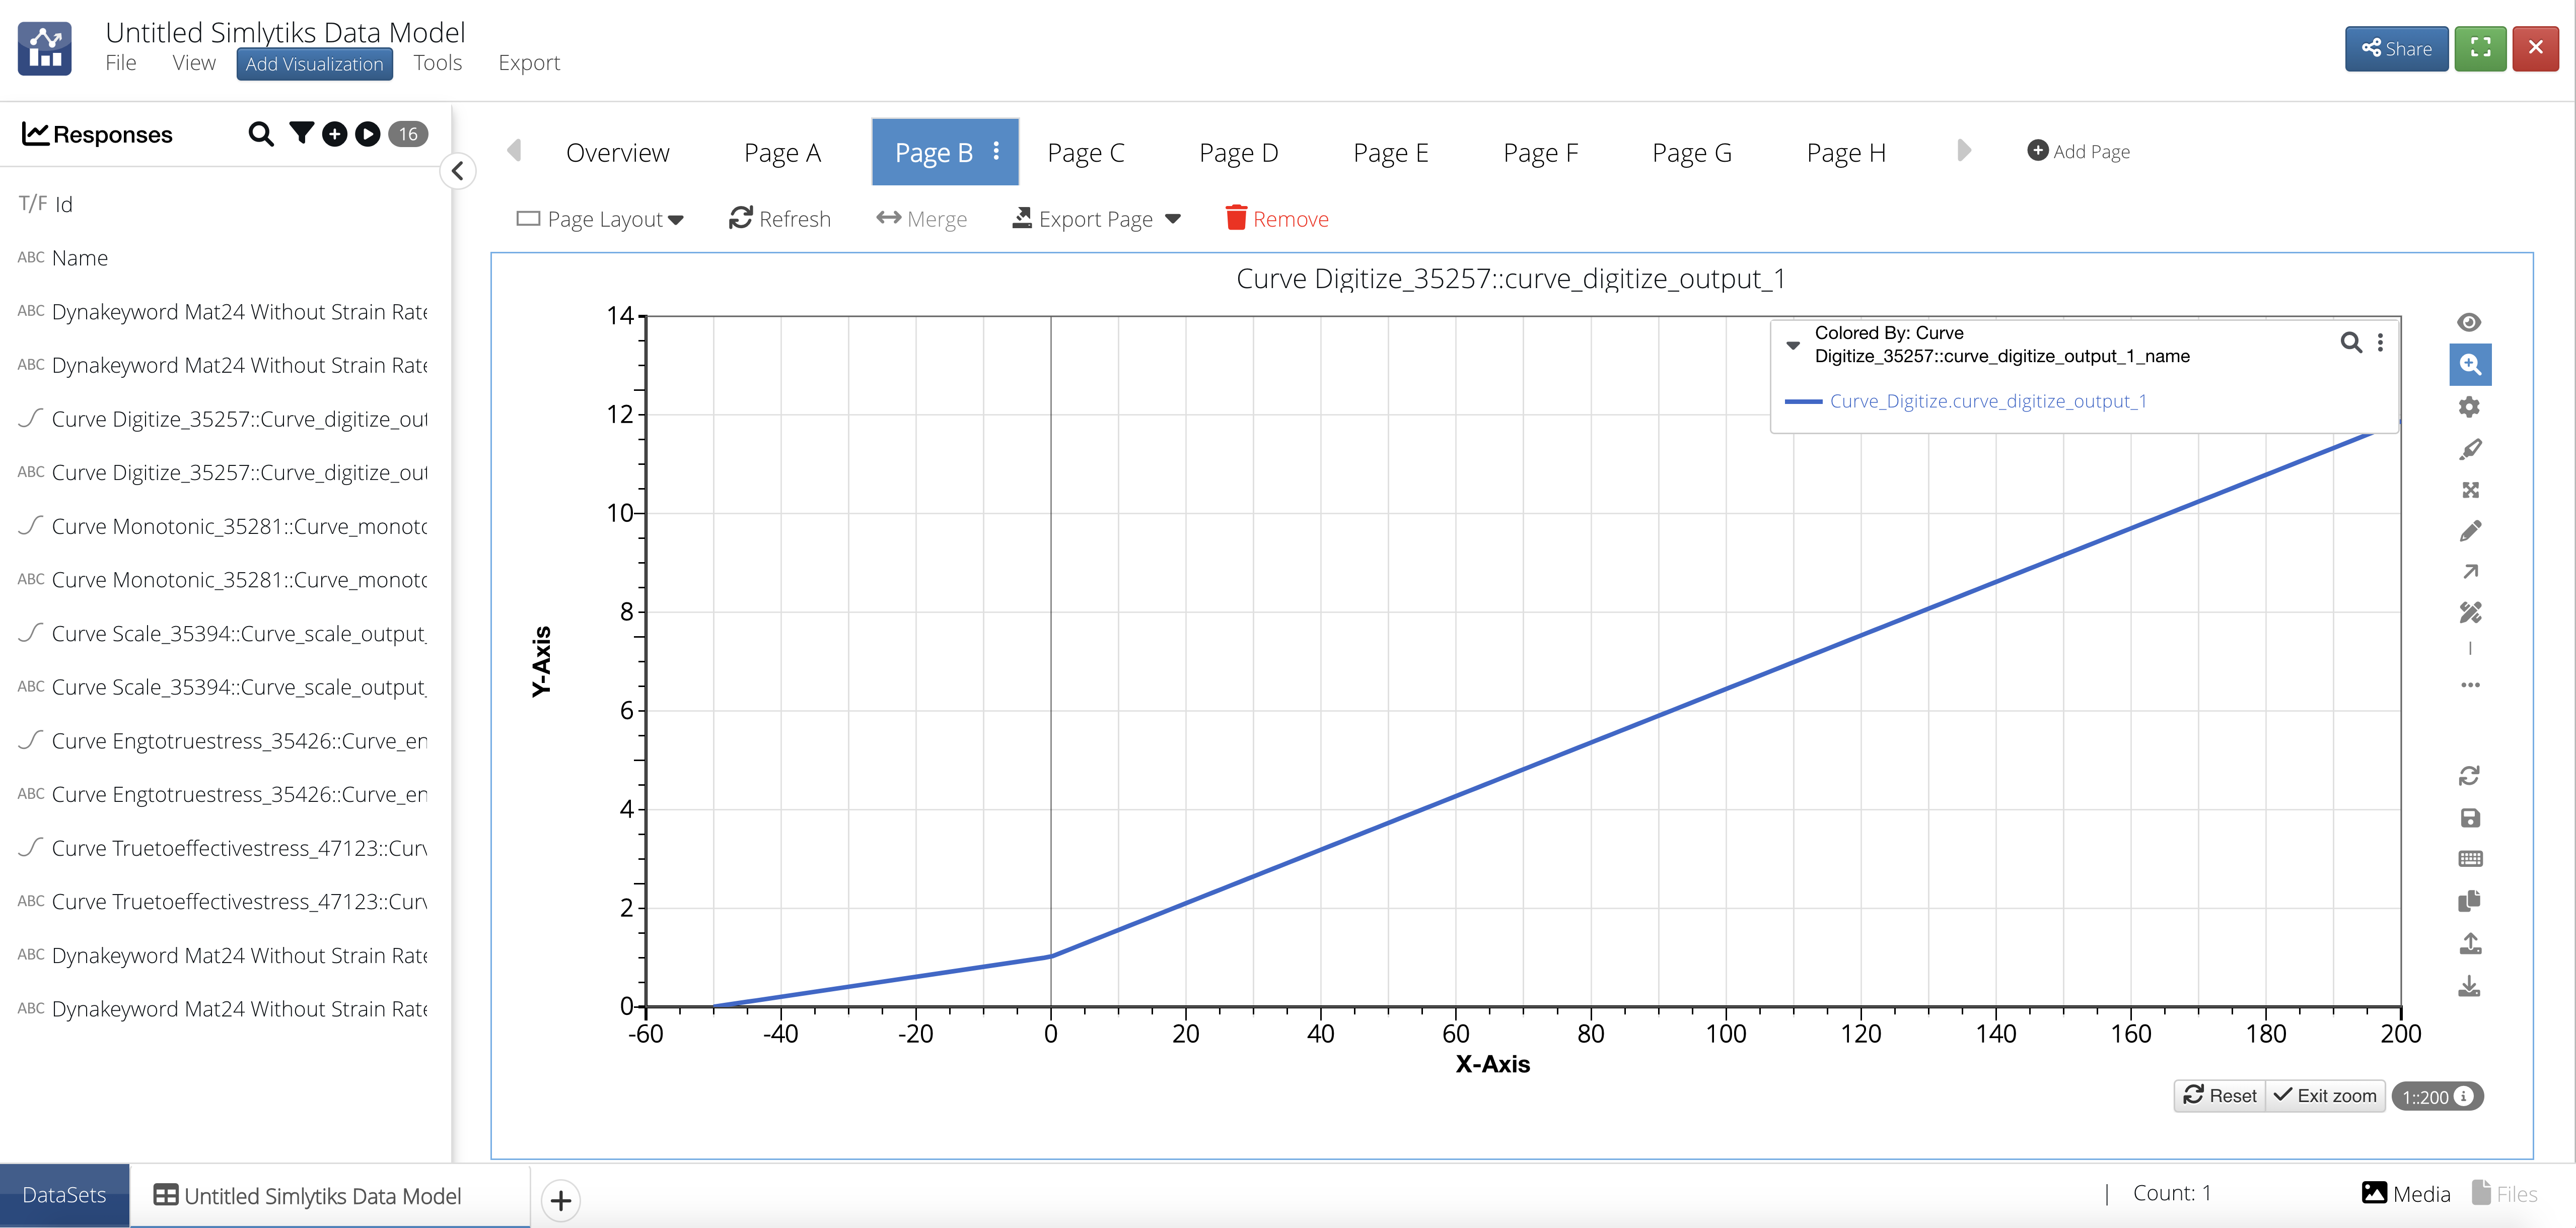
Task: Click the blue legend line swatch
Action: click(x=1803, y=401)
